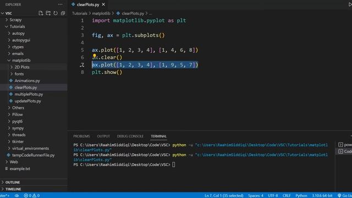The width and height of the screenshot is (352, 198).
Task: Open tempCodeRunnerFile.py from Explorer
Action: tap(34, 155)
